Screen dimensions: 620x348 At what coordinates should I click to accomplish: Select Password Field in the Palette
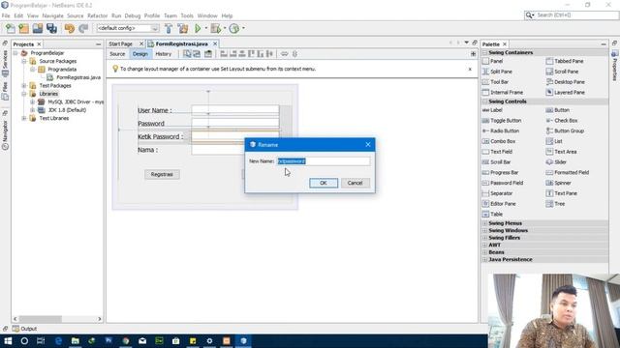click(x=503, y=183)
